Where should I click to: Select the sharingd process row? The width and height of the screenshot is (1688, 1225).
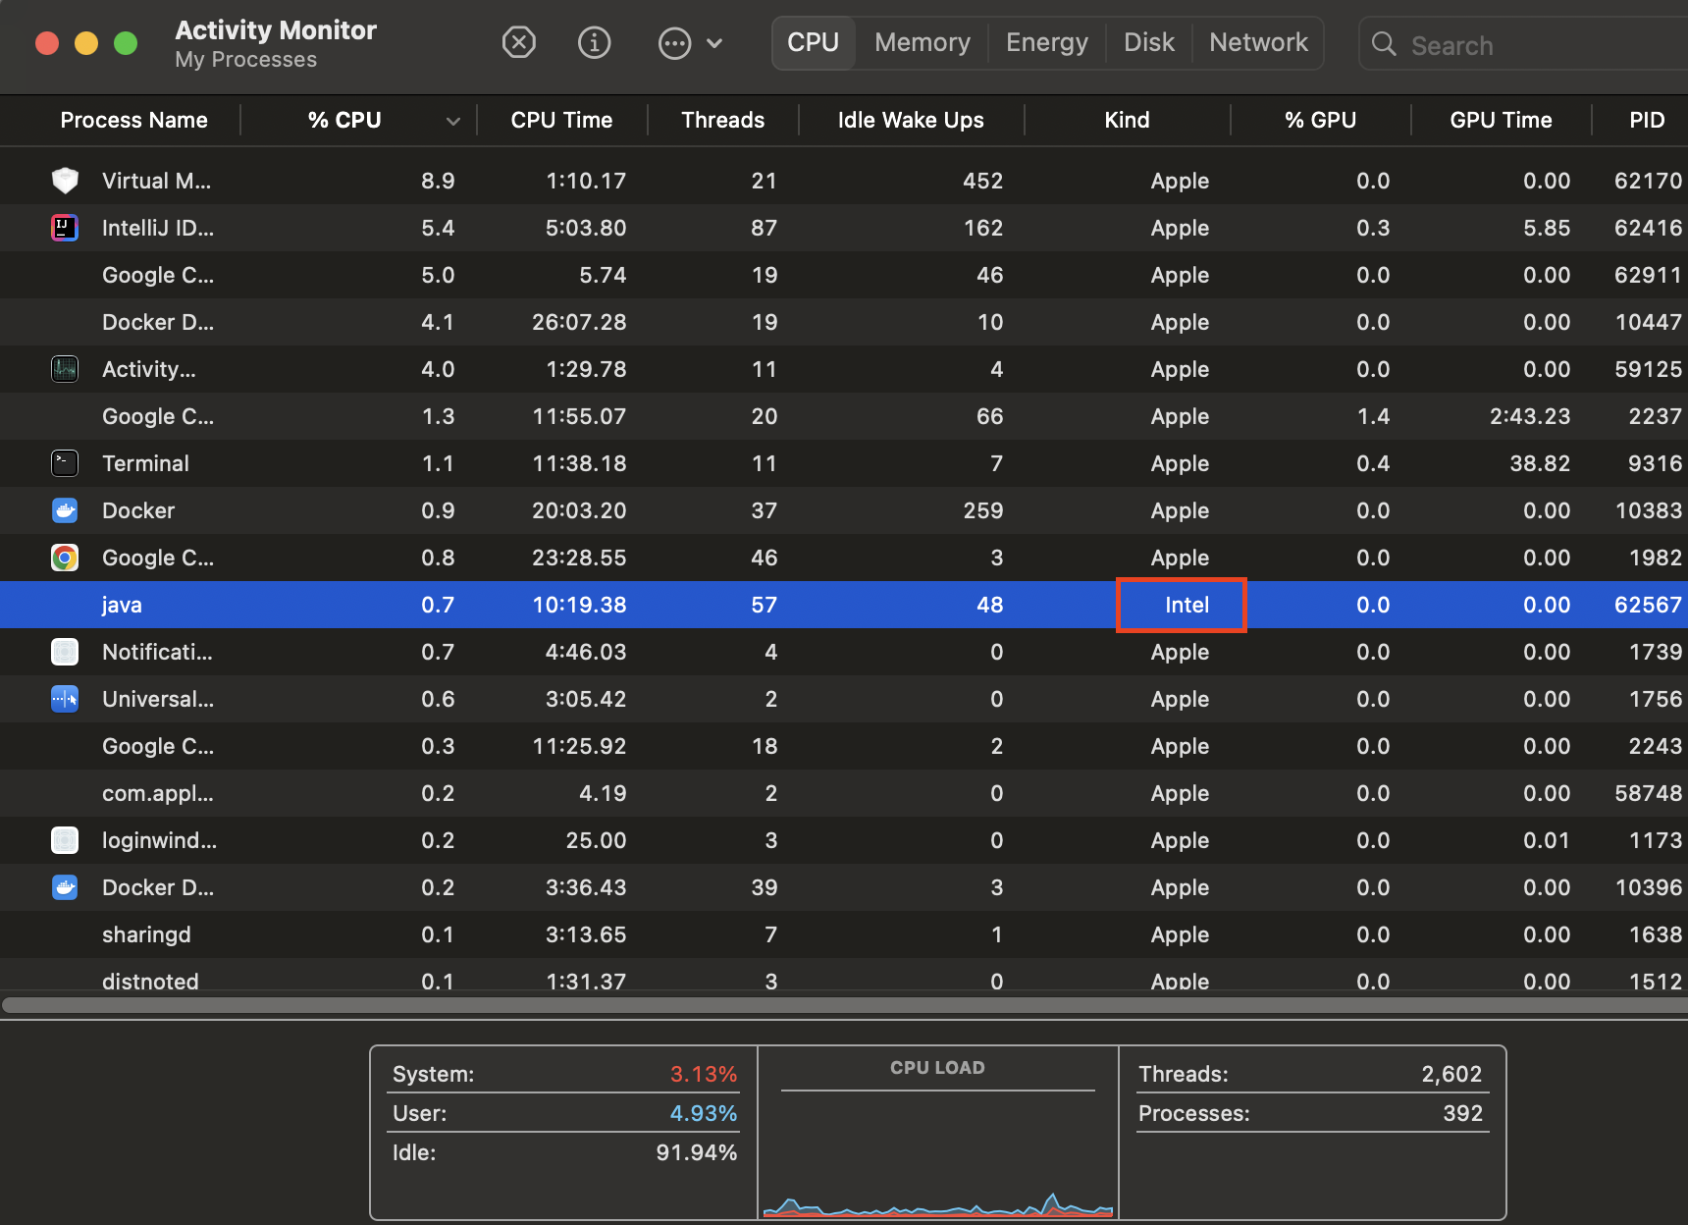(844, 934)
